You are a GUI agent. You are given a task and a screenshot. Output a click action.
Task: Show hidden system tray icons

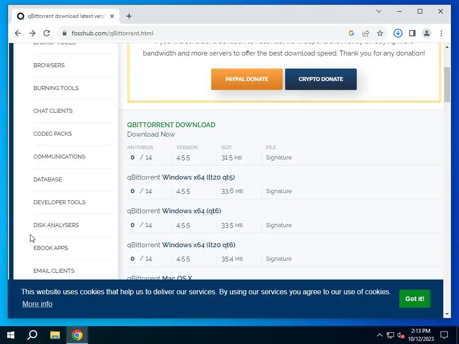(x=379, y=335)
